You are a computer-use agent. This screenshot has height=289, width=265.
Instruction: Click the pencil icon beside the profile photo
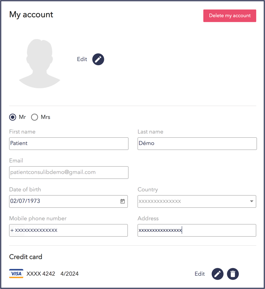(98, 59)
